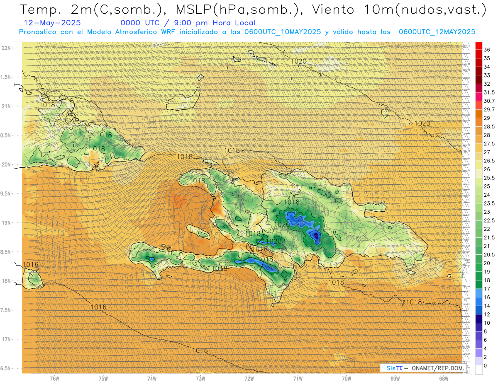
Task: Click legend value '8'
Action: pos(486,331)
